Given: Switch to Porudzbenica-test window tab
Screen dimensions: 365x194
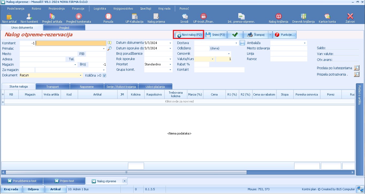Looking at the screenshot, I should (22, 181).
